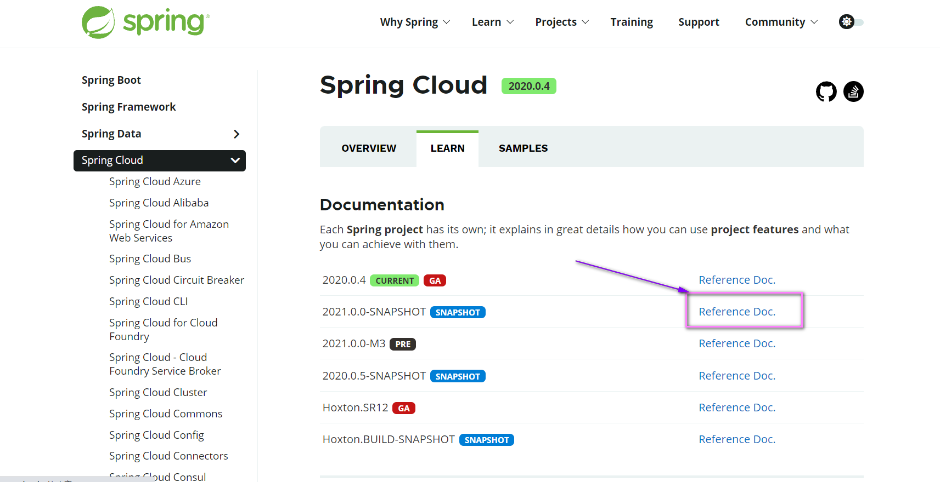Go to Support page

pos(699,22)
